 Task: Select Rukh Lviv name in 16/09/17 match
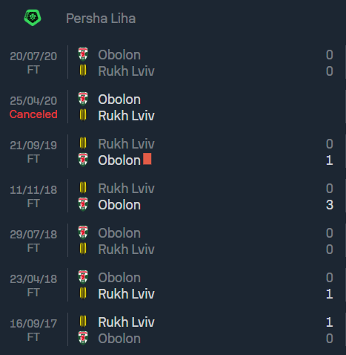click(126, 322)
